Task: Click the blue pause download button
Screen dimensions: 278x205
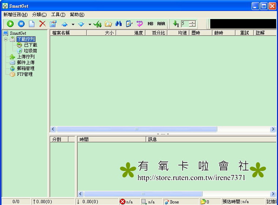Action: point(21,24)
